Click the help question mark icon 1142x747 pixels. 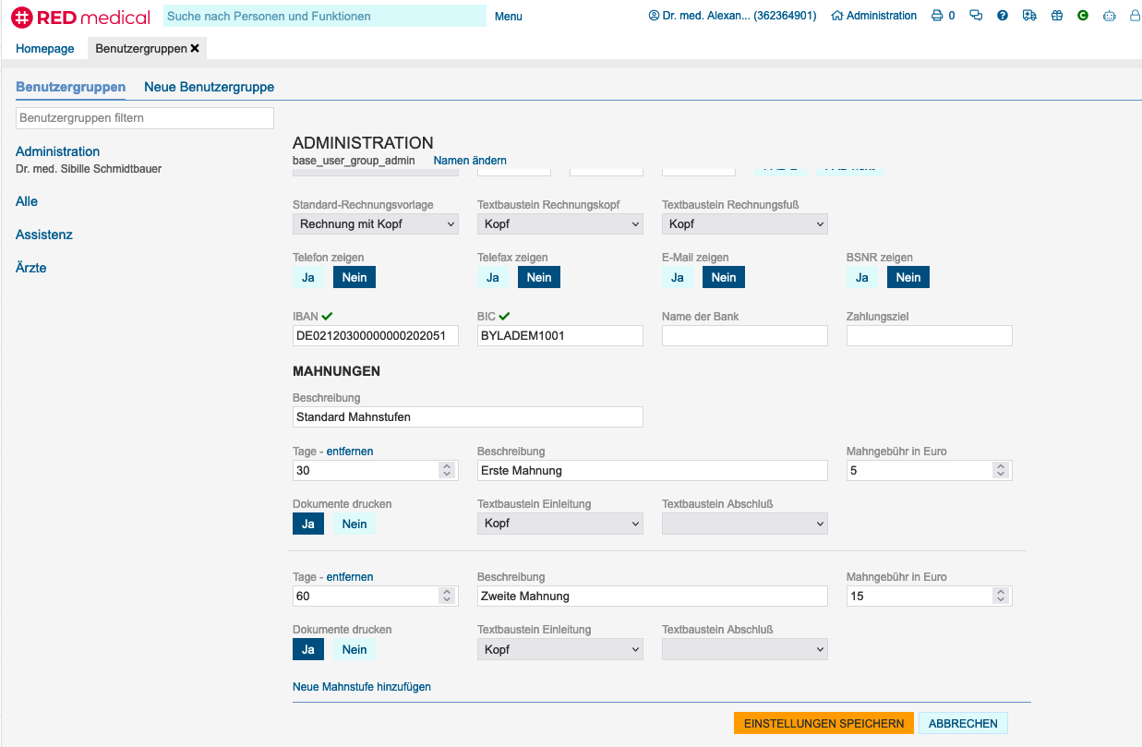pyautogui.click(x=1003, y=16)
